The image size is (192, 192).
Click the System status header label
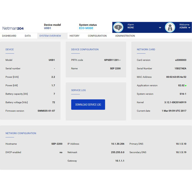click(x=88, y=25)
